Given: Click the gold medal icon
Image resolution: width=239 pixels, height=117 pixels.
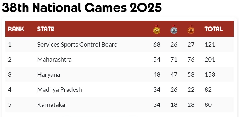Looking at the screenshot, I should (x=157, y=29).
